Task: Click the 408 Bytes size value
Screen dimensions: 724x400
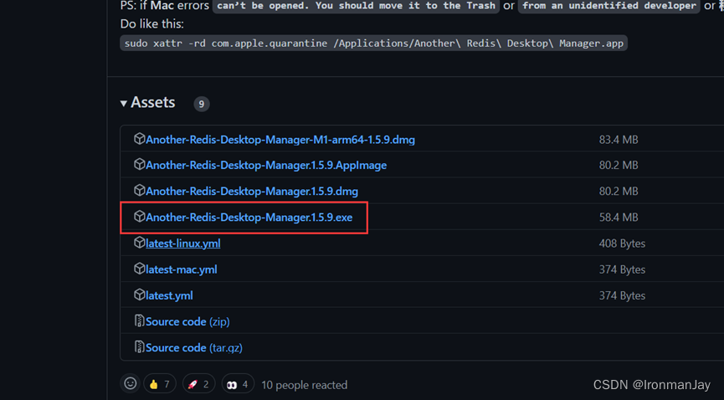Action: click(x=622, y=244)
